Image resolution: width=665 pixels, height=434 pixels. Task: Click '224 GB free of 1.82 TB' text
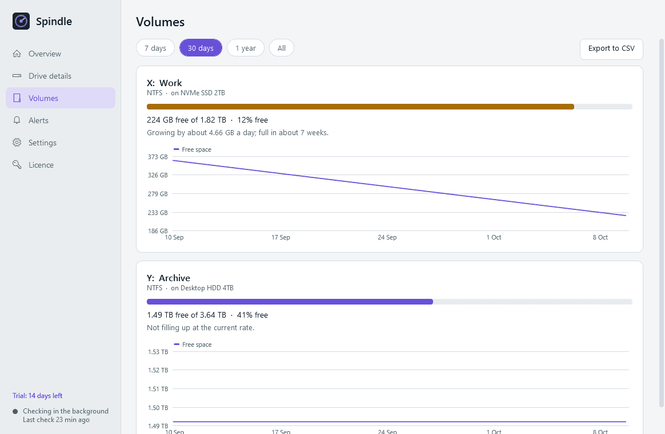point(187,120)
